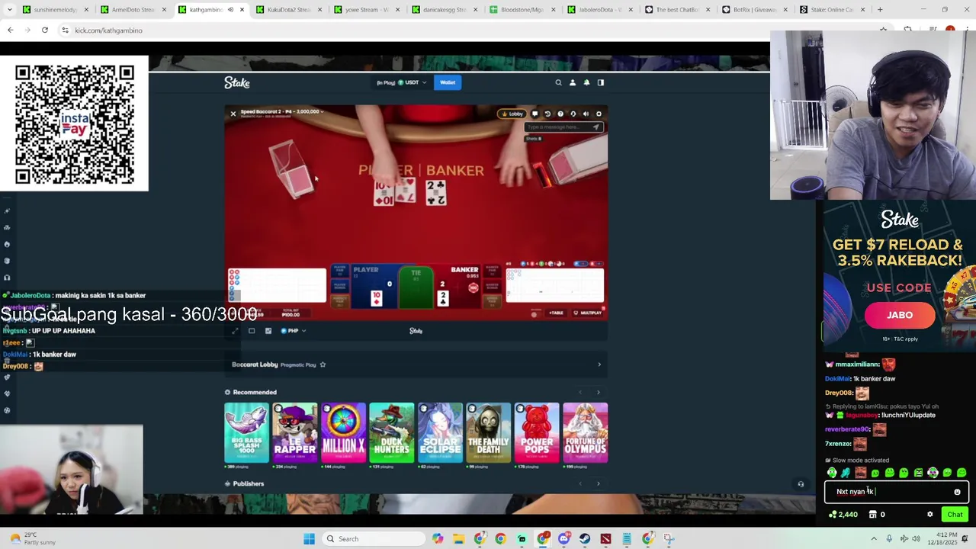Open live stats chart icon below game

click(x=268, y=331)
